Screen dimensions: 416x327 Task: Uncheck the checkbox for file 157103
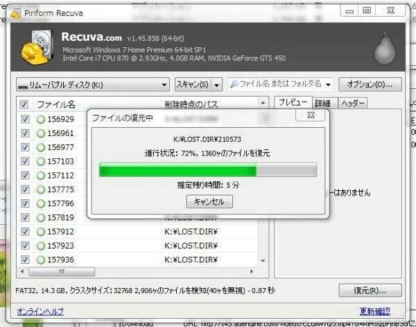pos(25,162)
